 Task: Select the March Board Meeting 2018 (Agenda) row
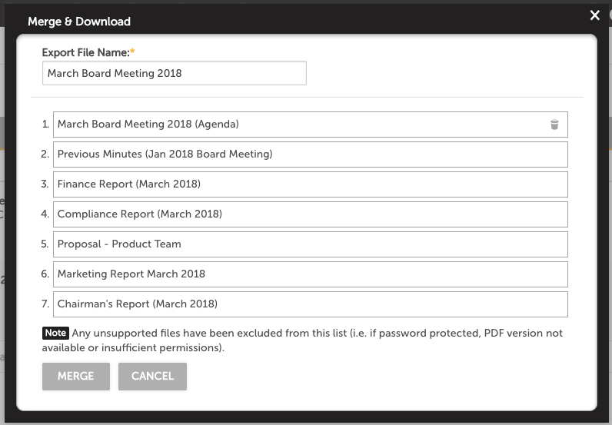(x=311, y=125)
